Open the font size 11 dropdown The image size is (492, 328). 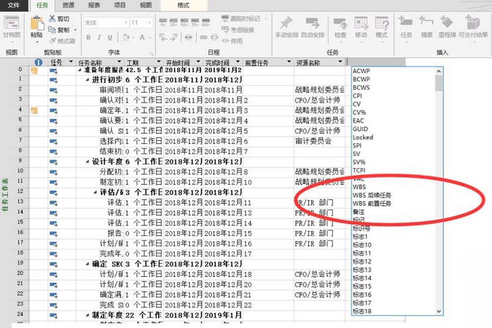[x=149, y=23]
